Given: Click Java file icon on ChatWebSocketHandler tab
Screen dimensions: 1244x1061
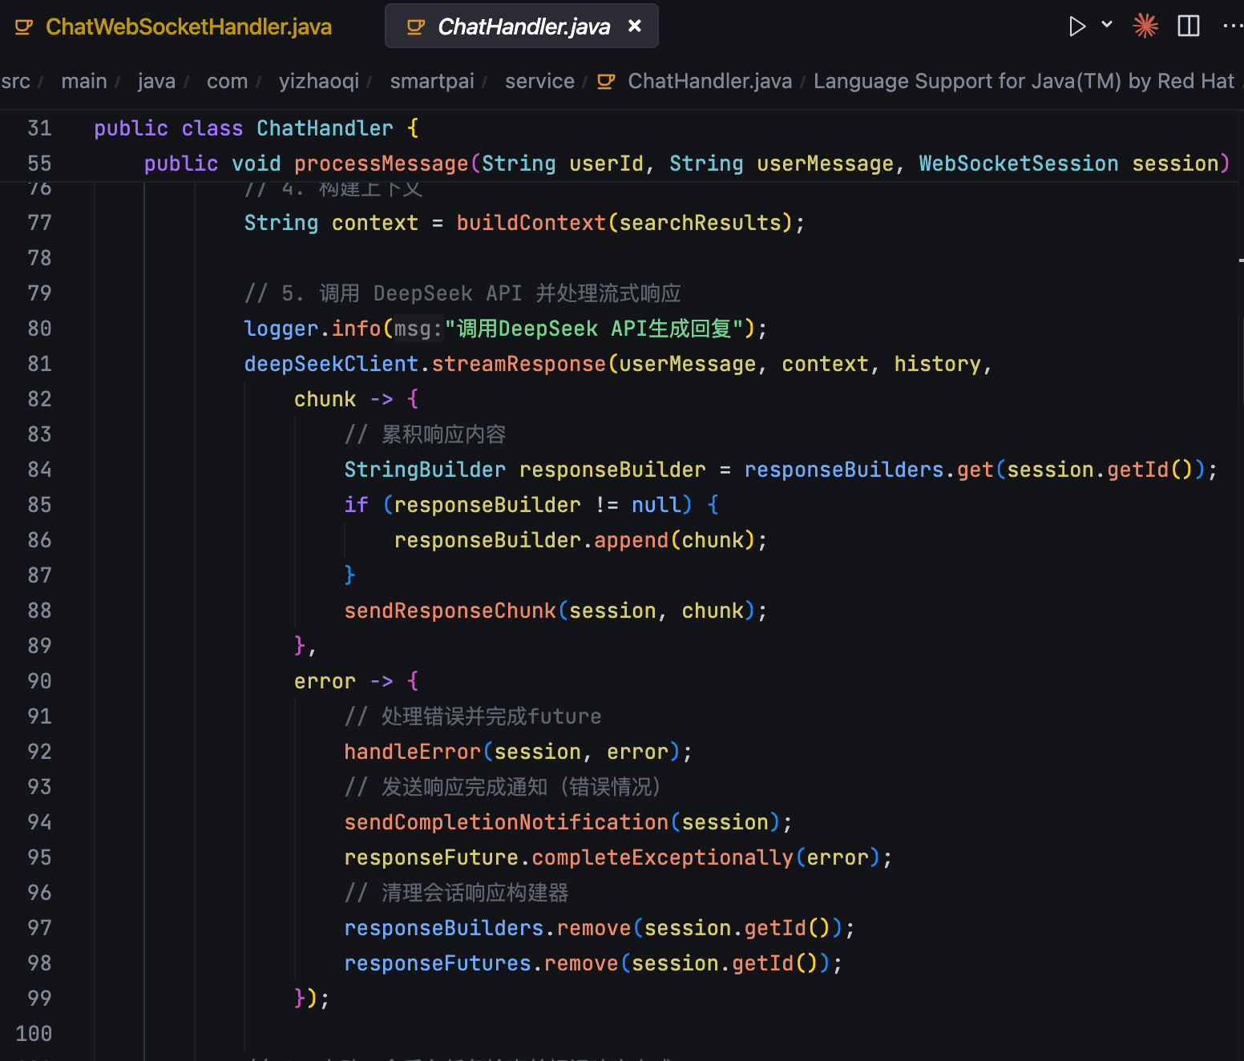Looking at the screenshot, I should pos(24,27).
